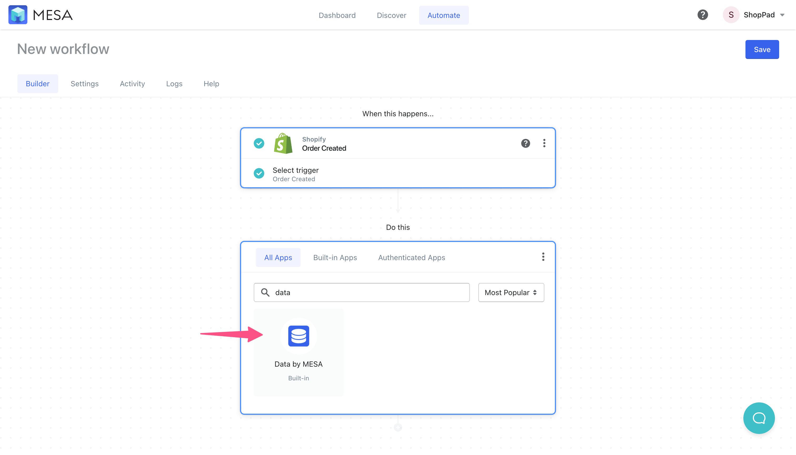Open the Logs tab
Screen dimensions: 796x455
pos(174,83)
